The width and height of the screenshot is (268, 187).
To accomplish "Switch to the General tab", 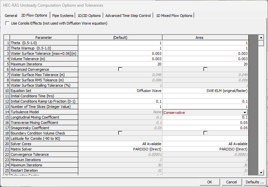I will point(11,16).
